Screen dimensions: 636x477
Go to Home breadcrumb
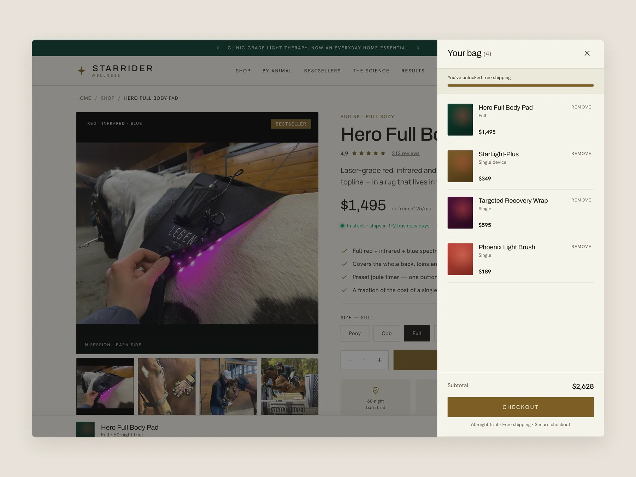(84, 98)
